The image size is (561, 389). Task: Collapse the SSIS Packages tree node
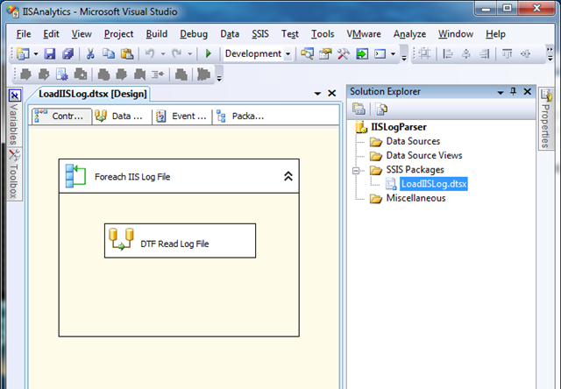(x=356, y=171)
